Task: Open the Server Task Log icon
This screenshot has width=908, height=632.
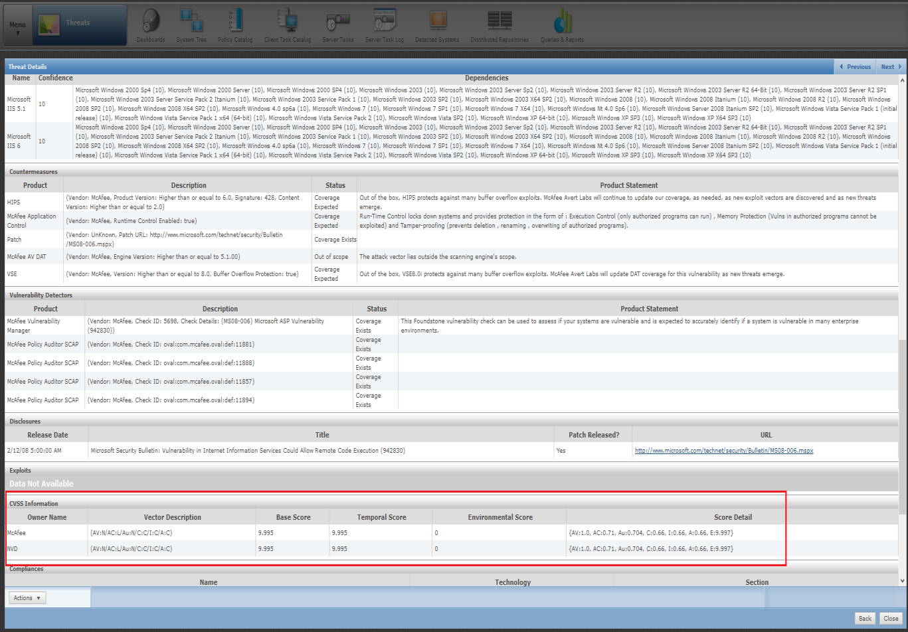Action: pyautogui.click(x=385, y=26)
